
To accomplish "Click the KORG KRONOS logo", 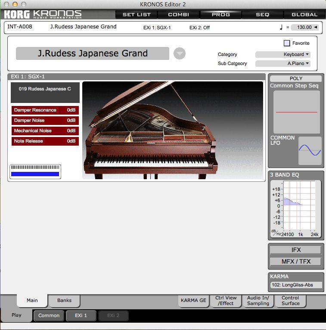I will pyautogui.click(x=43, y=14).
